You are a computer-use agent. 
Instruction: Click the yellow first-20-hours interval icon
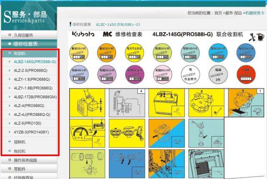(79, 52)
